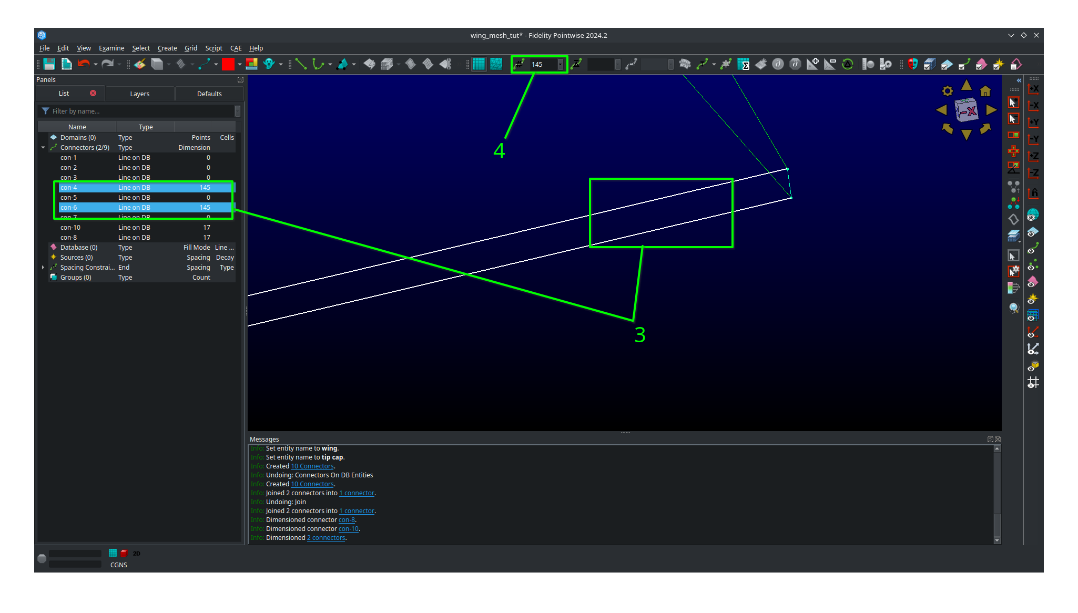
Task: Expand the Spacing Constraints tree item
Action: point(43,267)
